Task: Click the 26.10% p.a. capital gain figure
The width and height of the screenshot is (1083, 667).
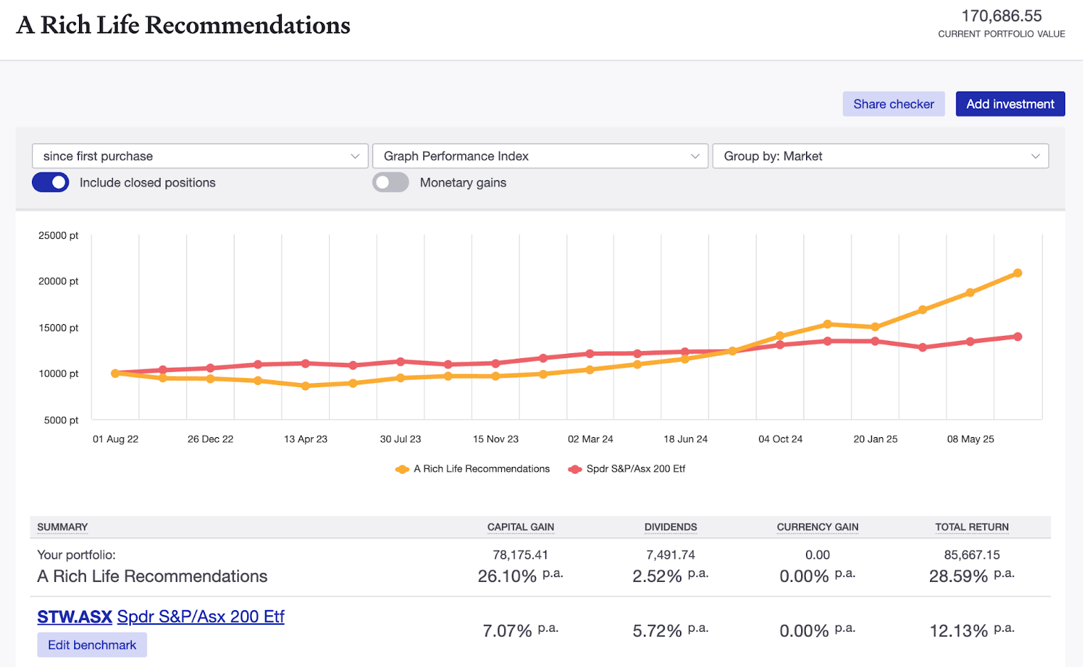Action: 521,576
